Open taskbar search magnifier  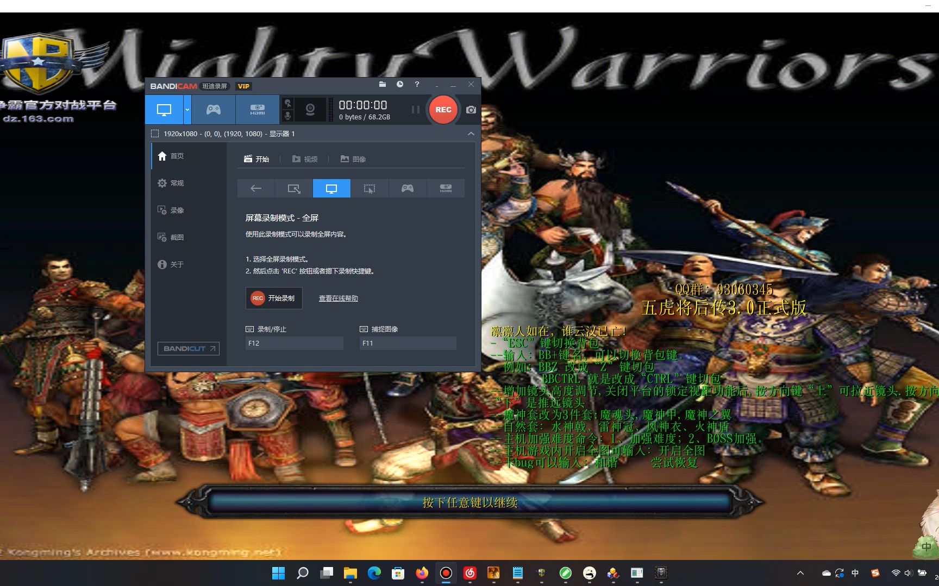pos(303,573)
